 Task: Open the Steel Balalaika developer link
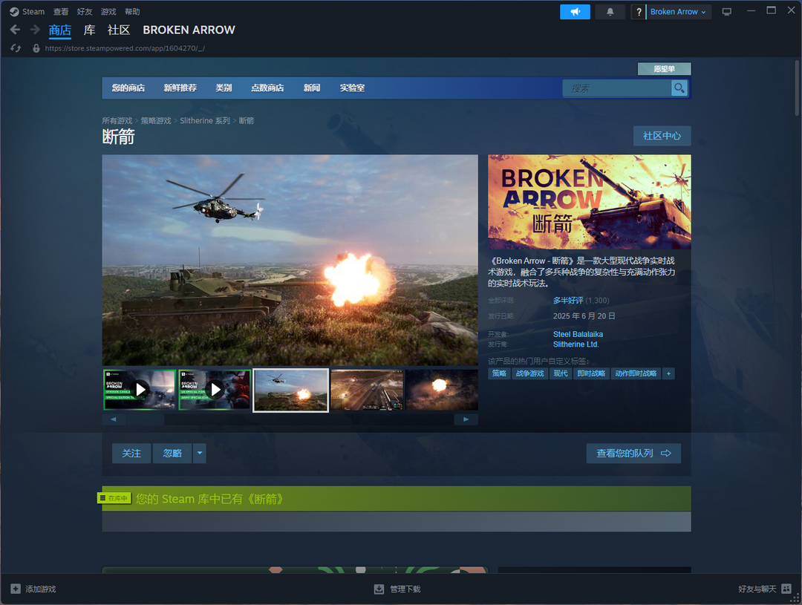(x=578, y=334)
